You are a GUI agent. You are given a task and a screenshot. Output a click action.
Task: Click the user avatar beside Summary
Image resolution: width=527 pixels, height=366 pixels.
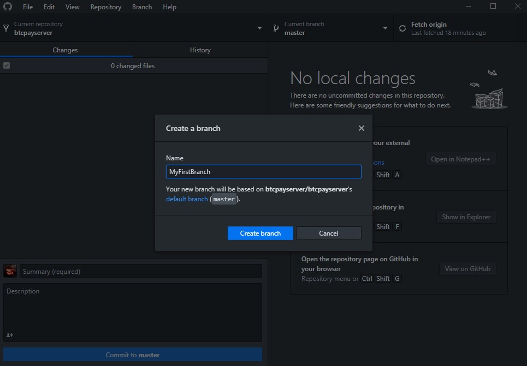10,271
